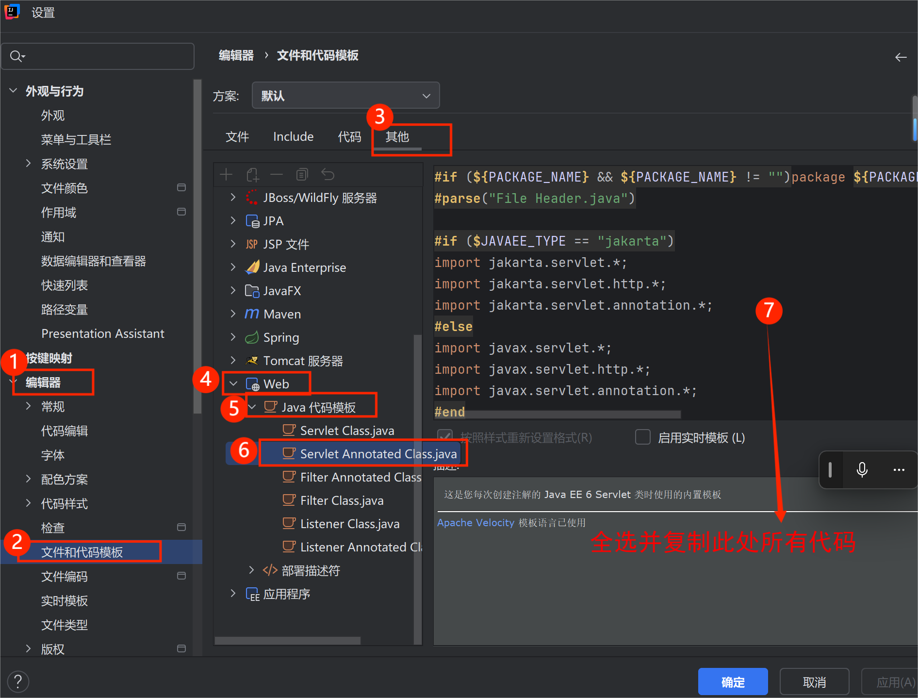Click inside the settings search field

97,56
